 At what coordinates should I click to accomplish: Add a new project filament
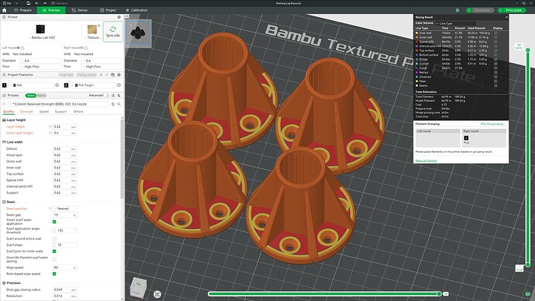pyautogui.click(x=101, y=74)
